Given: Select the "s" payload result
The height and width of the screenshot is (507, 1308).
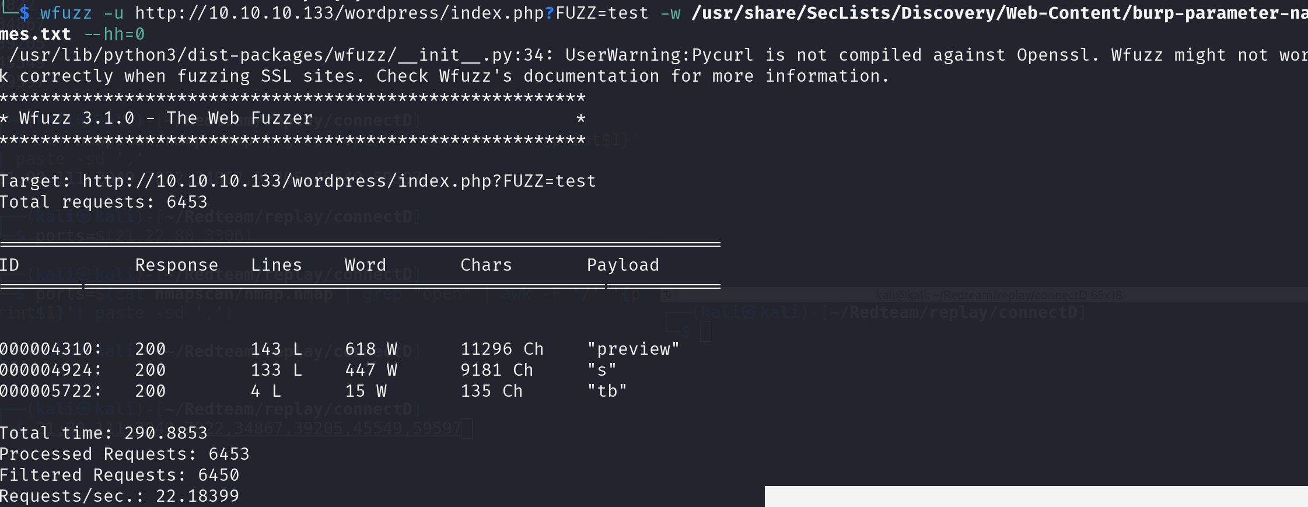Looking at the screenshot, I should tap(601, 370).
